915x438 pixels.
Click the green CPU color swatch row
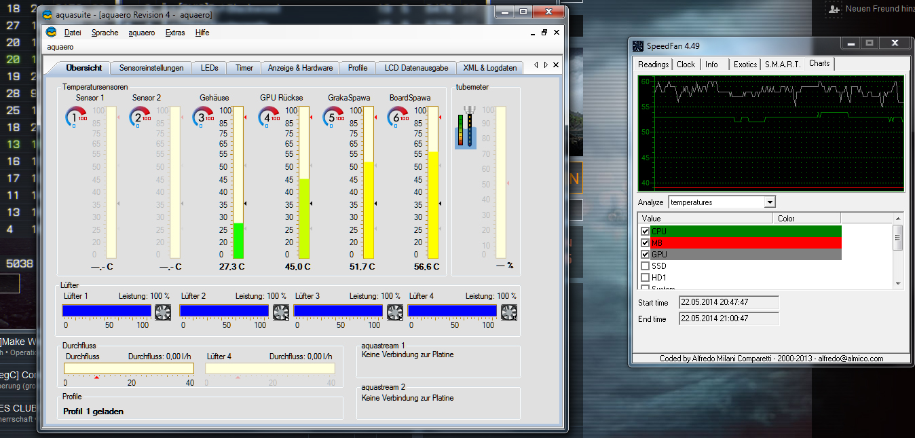pyautogui.click(x=745, y=232)
